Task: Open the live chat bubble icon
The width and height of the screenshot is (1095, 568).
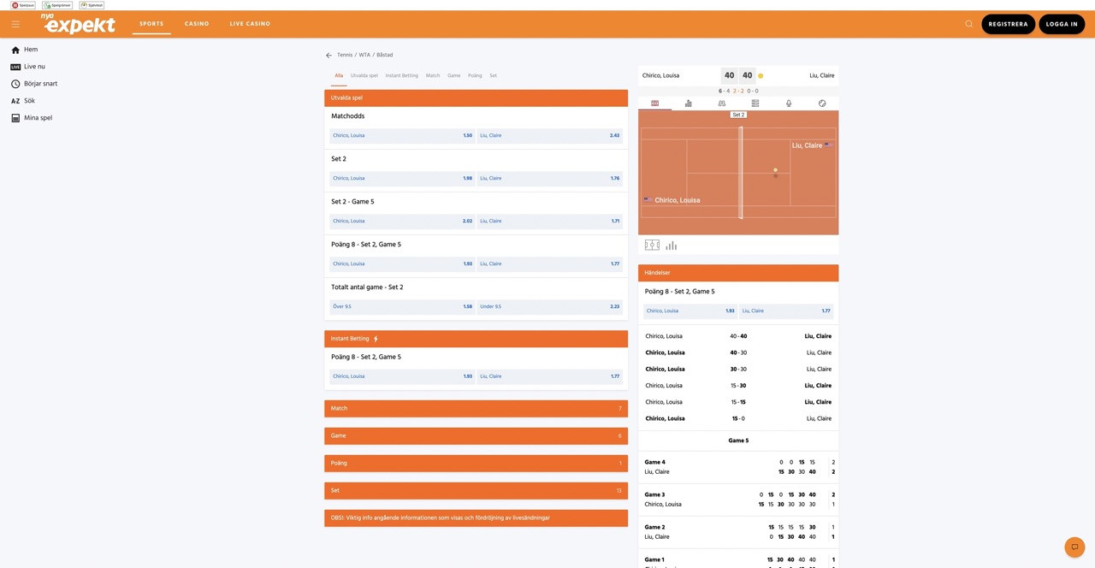Action: click(1074, 547)
